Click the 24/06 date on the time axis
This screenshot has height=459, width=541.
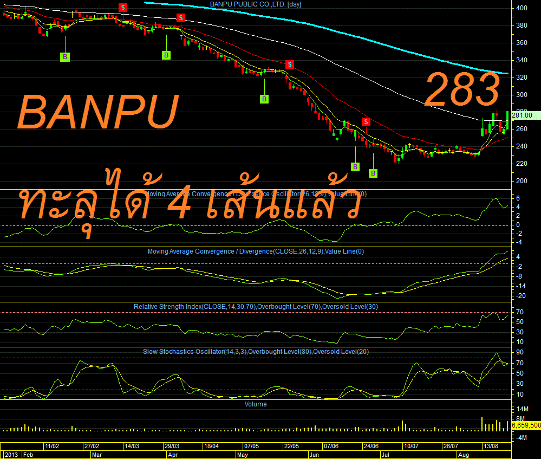(x=371, y=446)
